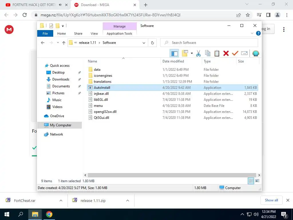Open a new Chrome tab
293x220 pixels.
(x=146, y=5)
